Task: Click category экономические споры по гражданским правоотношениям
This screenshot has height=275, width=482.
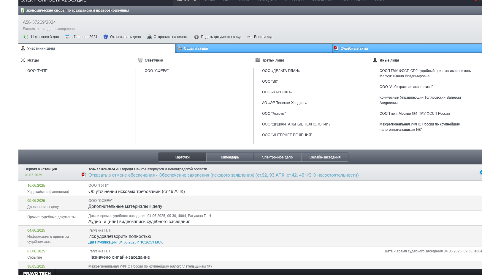Action: tap(77, 10)
